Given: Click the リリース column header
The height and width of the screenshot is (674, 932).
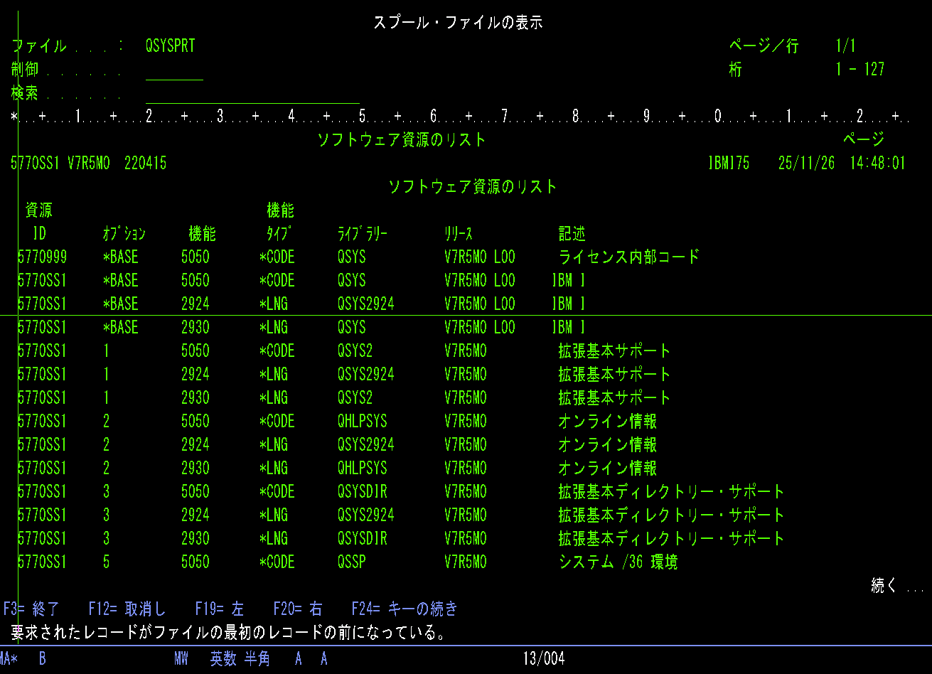Looking at the screenshot, I should tap(459, 234).
